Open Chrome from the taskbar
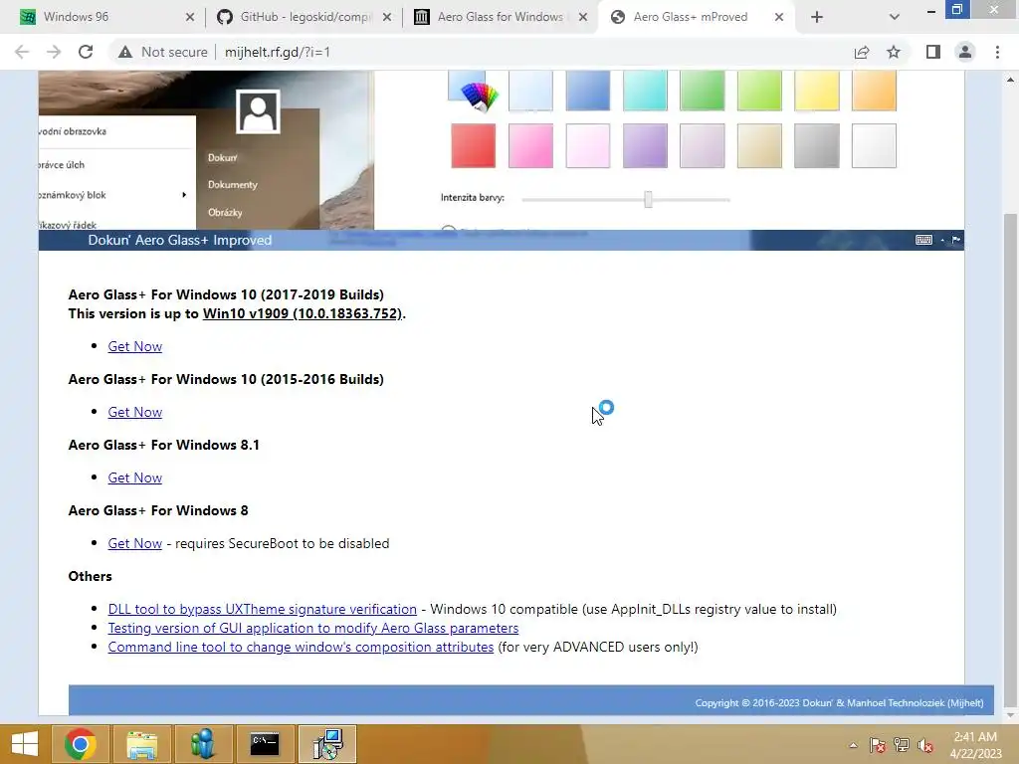Viewport: 1019px width, 764px height. [81, 744]
